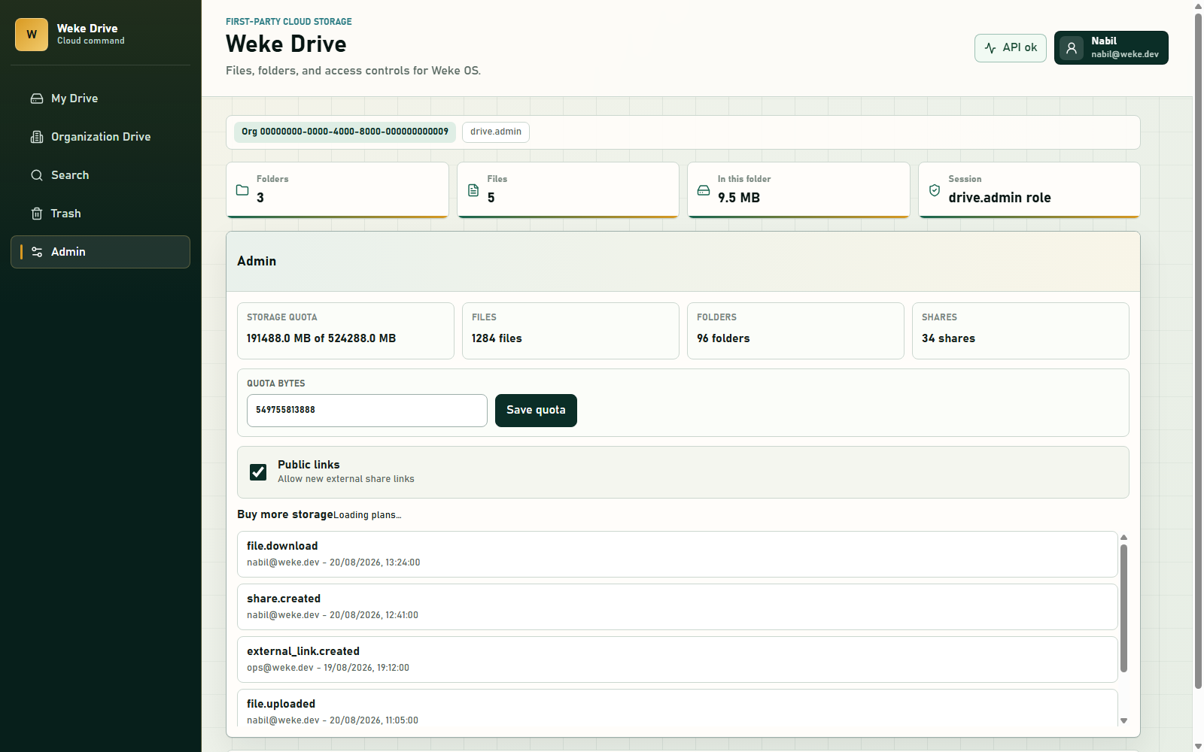Click the Weke Drive W logo

coord(32,35)
